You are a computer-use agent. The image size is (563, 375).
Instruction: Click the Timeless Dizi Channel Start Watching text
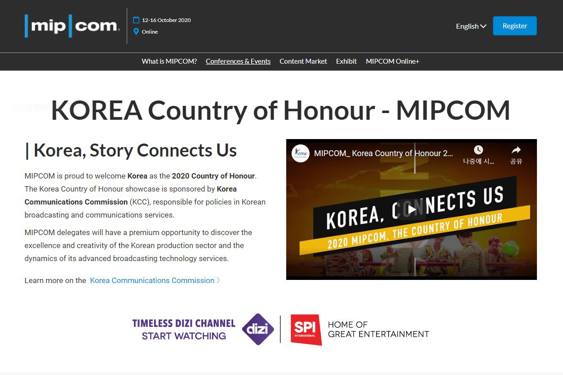click(x=184, y=329)
